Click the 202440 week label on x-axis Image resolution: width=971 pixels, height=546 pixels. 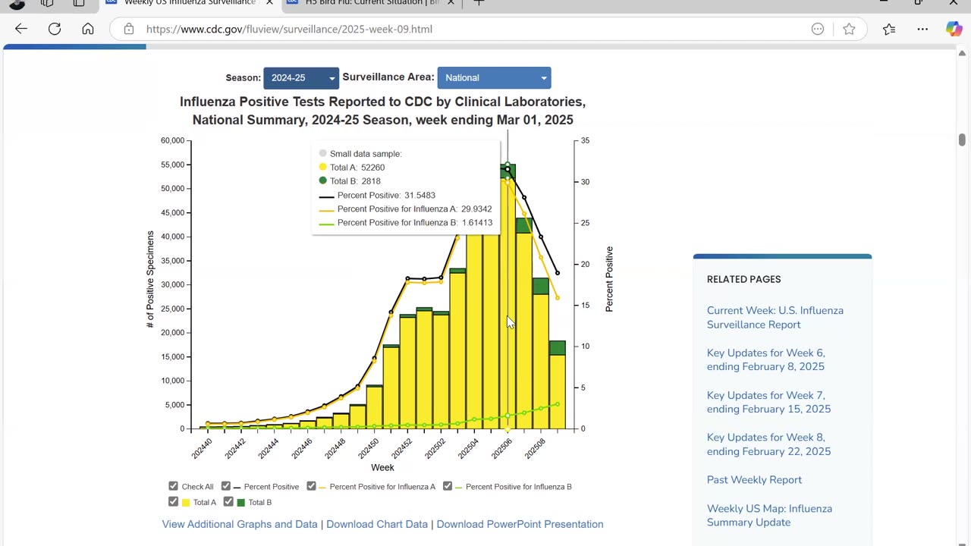(202, 448)
